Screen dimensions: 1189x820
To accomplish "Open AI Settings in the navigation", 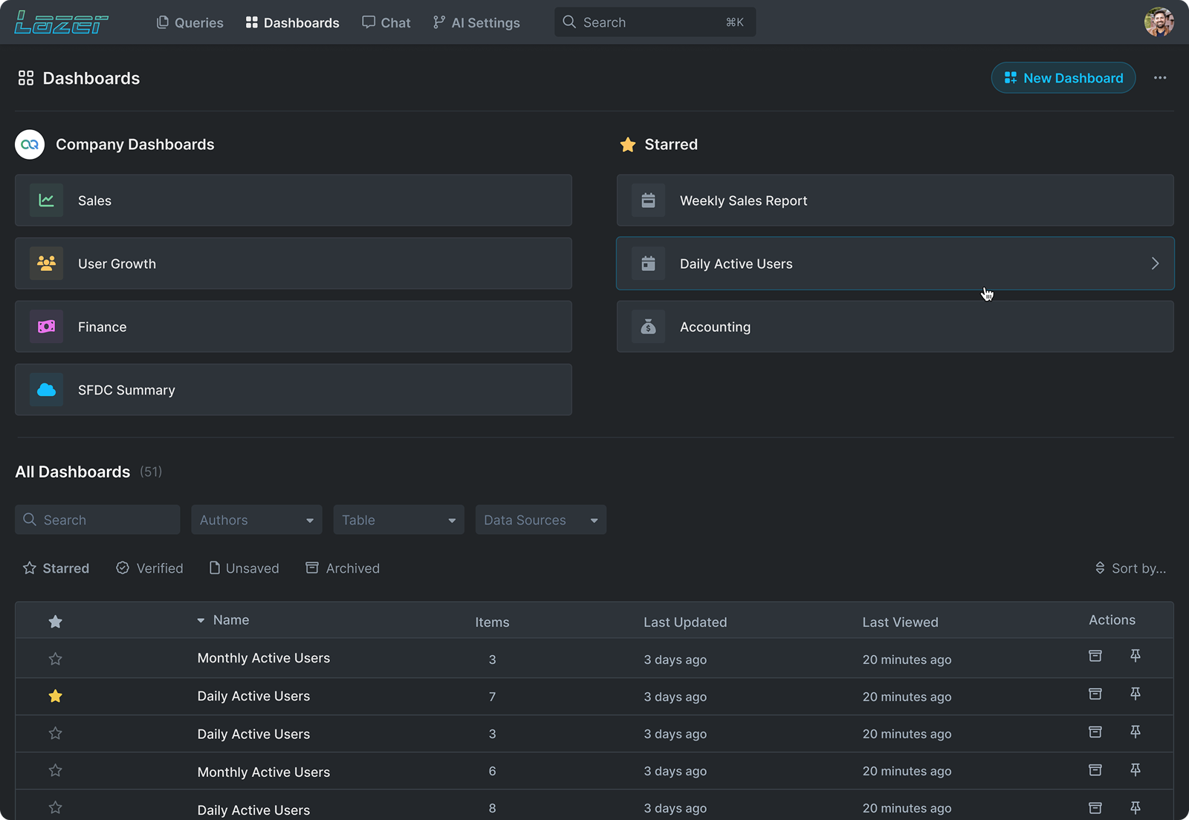I will (x=476, y=23).
